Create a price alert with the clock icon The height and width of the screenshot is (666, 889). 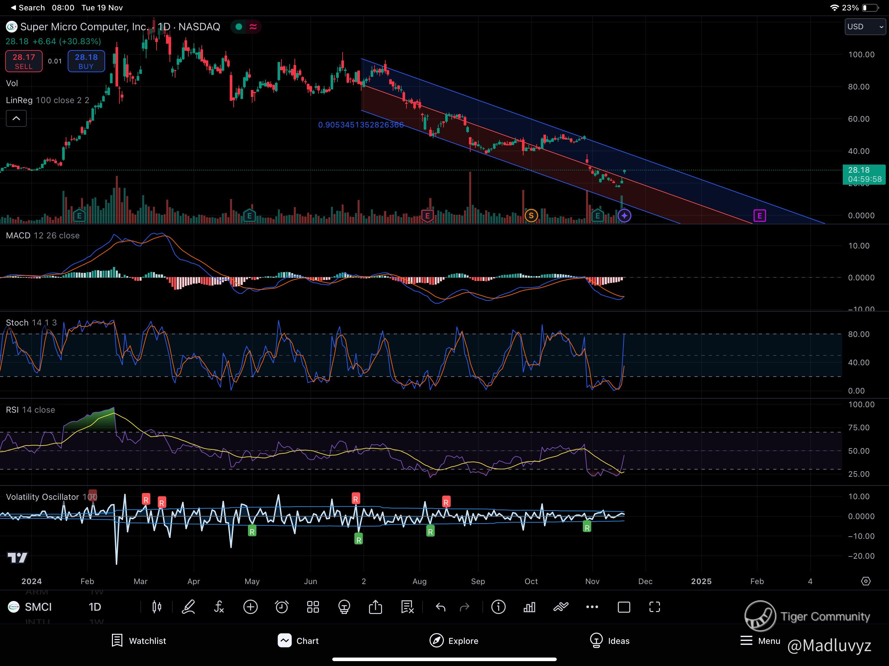[281, 607]
